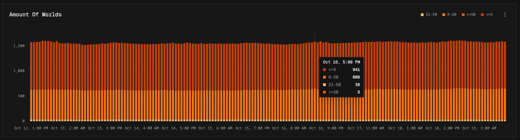Click the 1,500 y-axis label
Viewport: 520px width, 140px height.
[x=19, y=46]
